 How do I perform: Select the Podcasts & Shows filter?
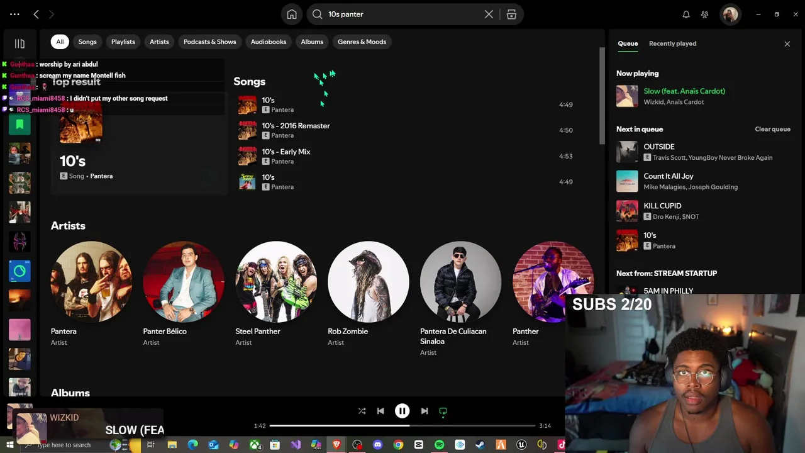209,42
